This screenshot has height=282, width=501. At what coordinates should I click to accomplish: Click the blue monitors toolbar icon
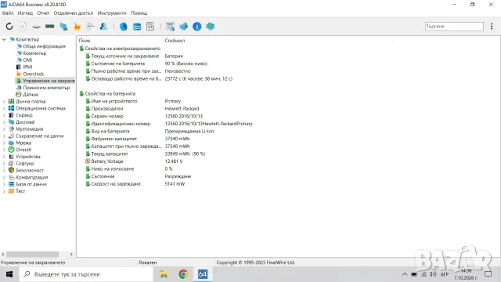[x=63, y=27]
